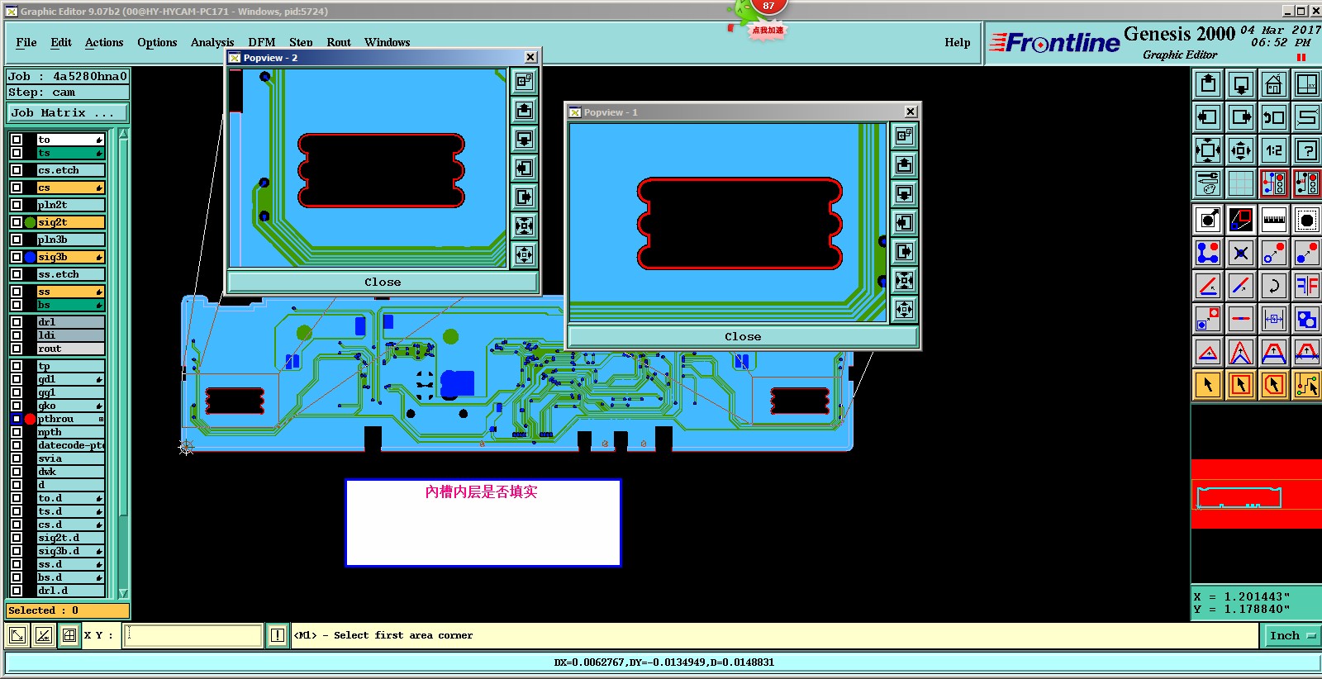Select the 'drl.d' layer row
This screenshot has width=1322, height=679.
(x=70, y=591)
